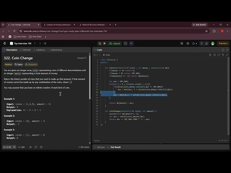Reset code to default with undo icon
Image resolution: width=231 pixels, height=173 pixels.
[223, 55]
